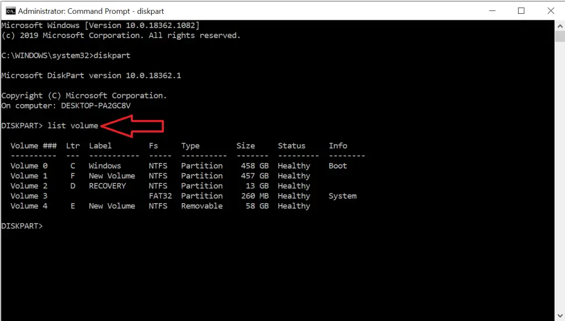Select the DISKPART prompt at the bottom
The height and width of the screenshot is (321, 565).
[x=22, y=225]
